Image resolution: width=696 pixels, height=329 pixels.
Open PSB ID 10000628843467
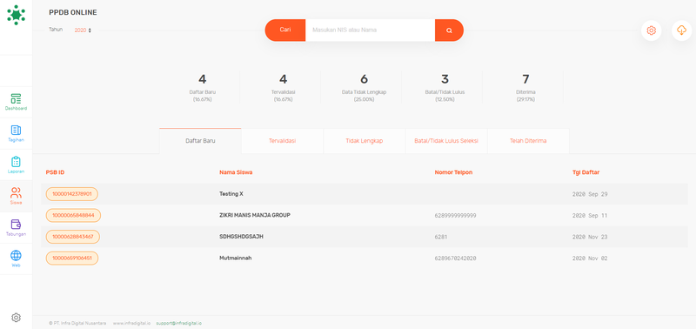pos(73,237)
